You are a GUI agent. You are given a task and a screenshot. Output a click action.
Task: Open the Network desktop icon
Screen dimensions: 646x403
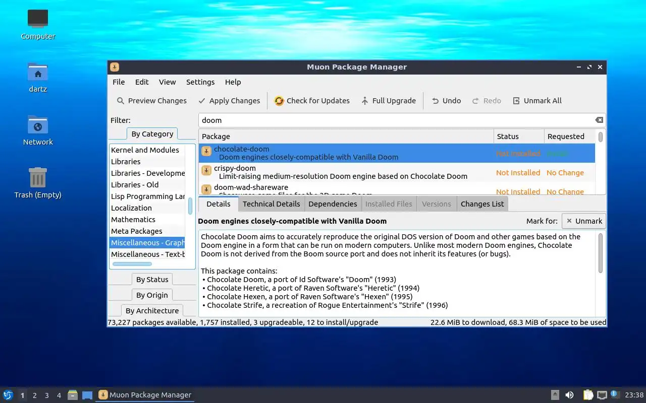click(38, 130)
